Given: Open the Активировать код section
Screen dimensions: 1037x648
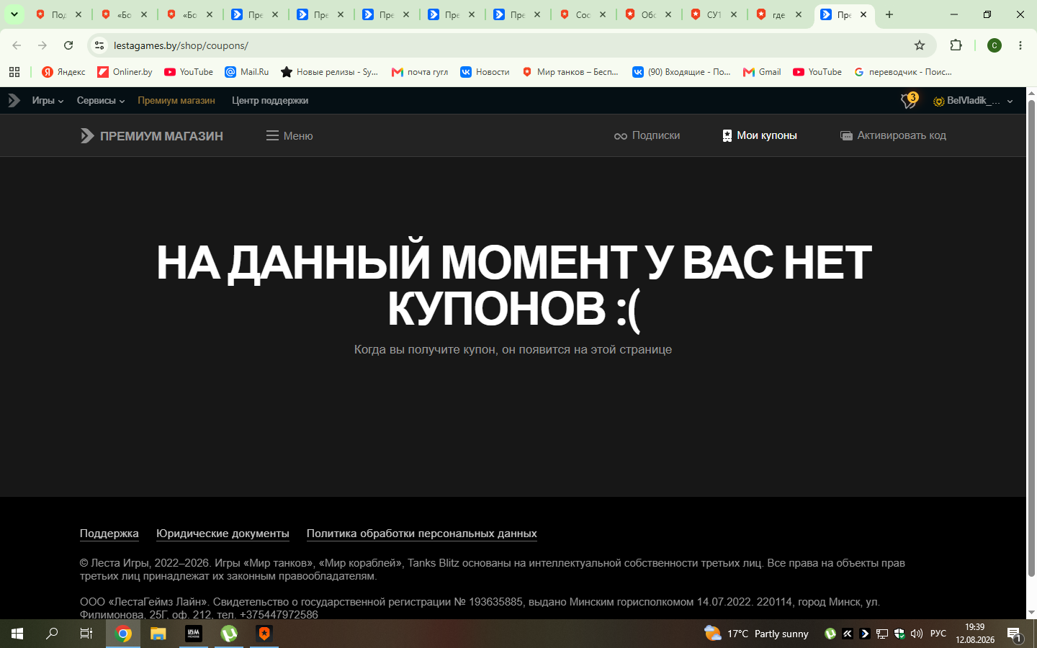Looking at the screenshot, I should click(x=893, y=135).
